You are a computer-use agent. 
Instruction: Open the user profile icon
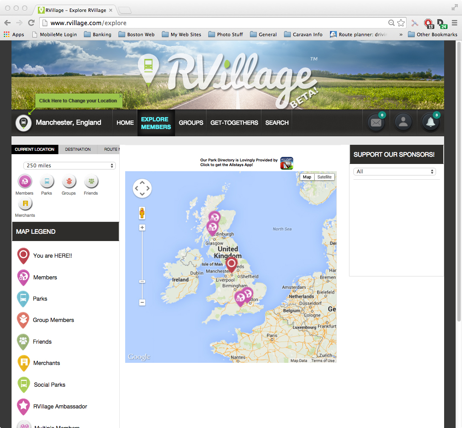click(403, 123)
